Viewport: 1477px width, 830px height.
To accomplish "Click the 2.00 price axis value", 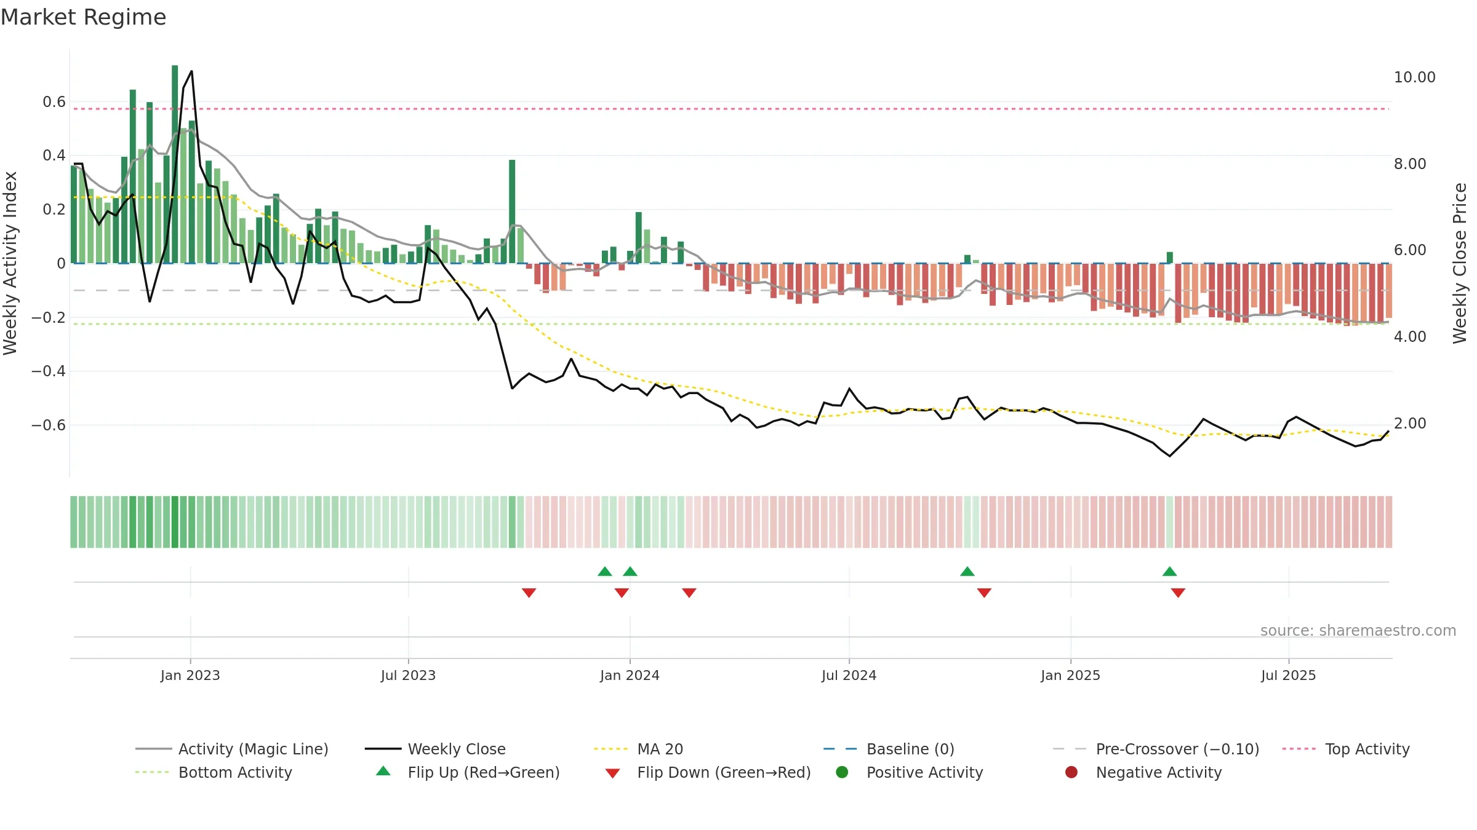I will pyautogui.click(x=1410, y=424).
